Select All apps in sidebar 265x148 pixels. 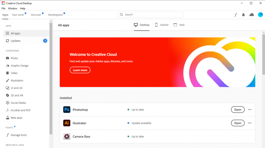coord(26,33)
